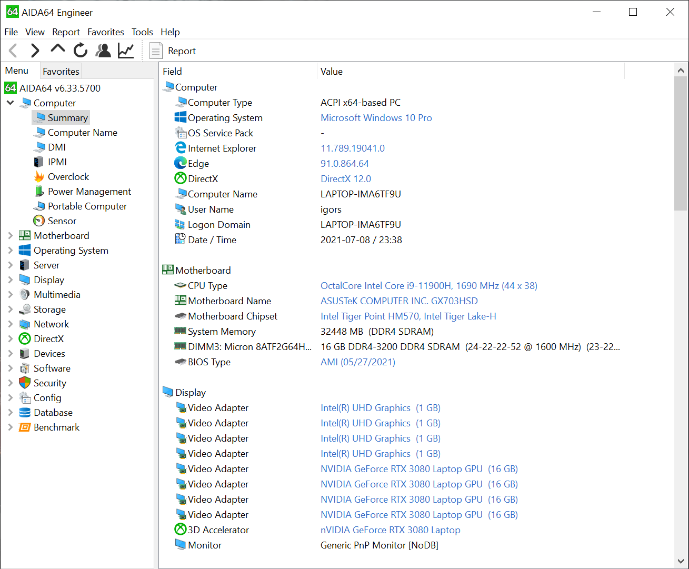Image resolution: width=689 pixels, height=569 pixels.
Task: Open the Help menu
Action: pos(170,32)
